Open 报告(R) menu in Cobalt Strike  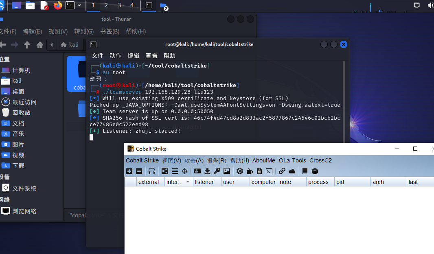(x=217, y=160)
